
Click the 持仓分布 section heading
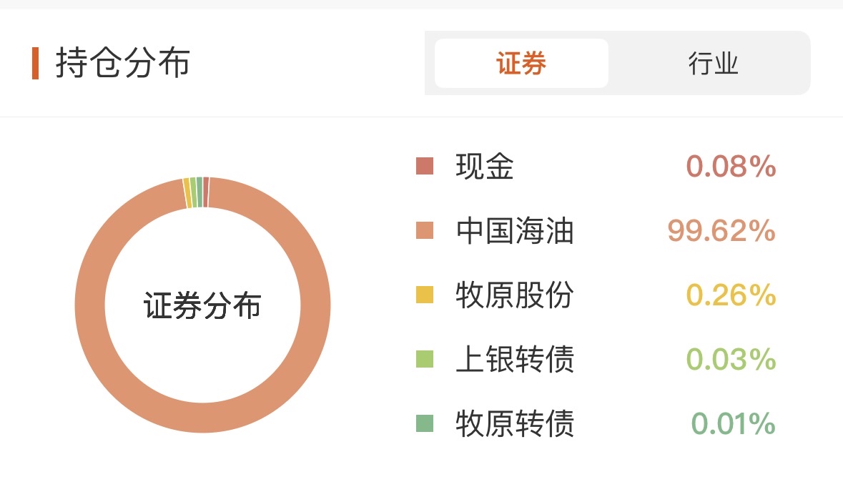pos(122,63)
